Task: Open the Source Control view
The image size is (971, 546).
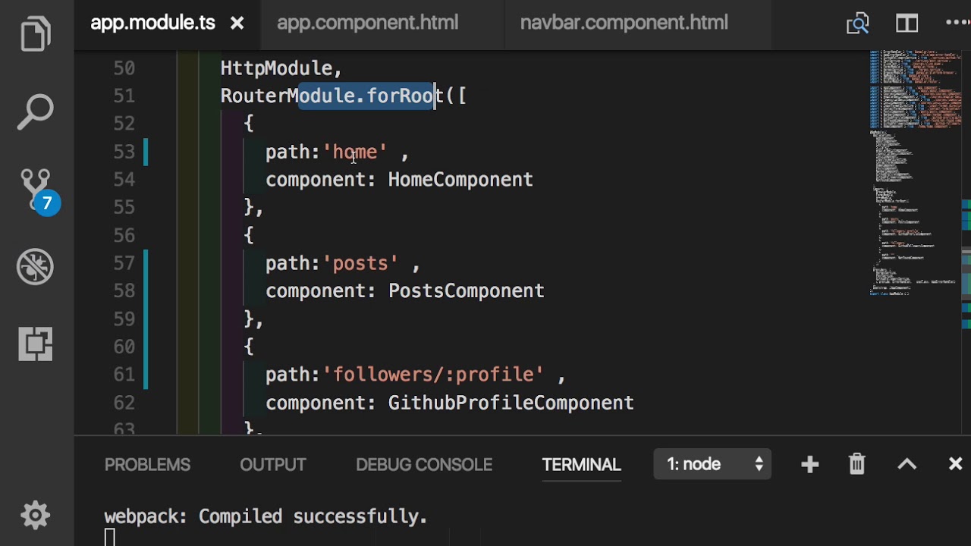Action: click(x=36, y=190)
